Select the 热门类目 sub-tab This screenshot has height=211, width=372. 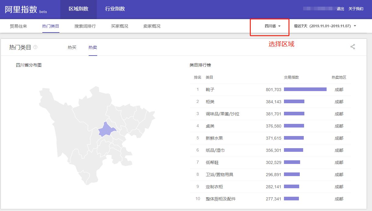[51, 26]
